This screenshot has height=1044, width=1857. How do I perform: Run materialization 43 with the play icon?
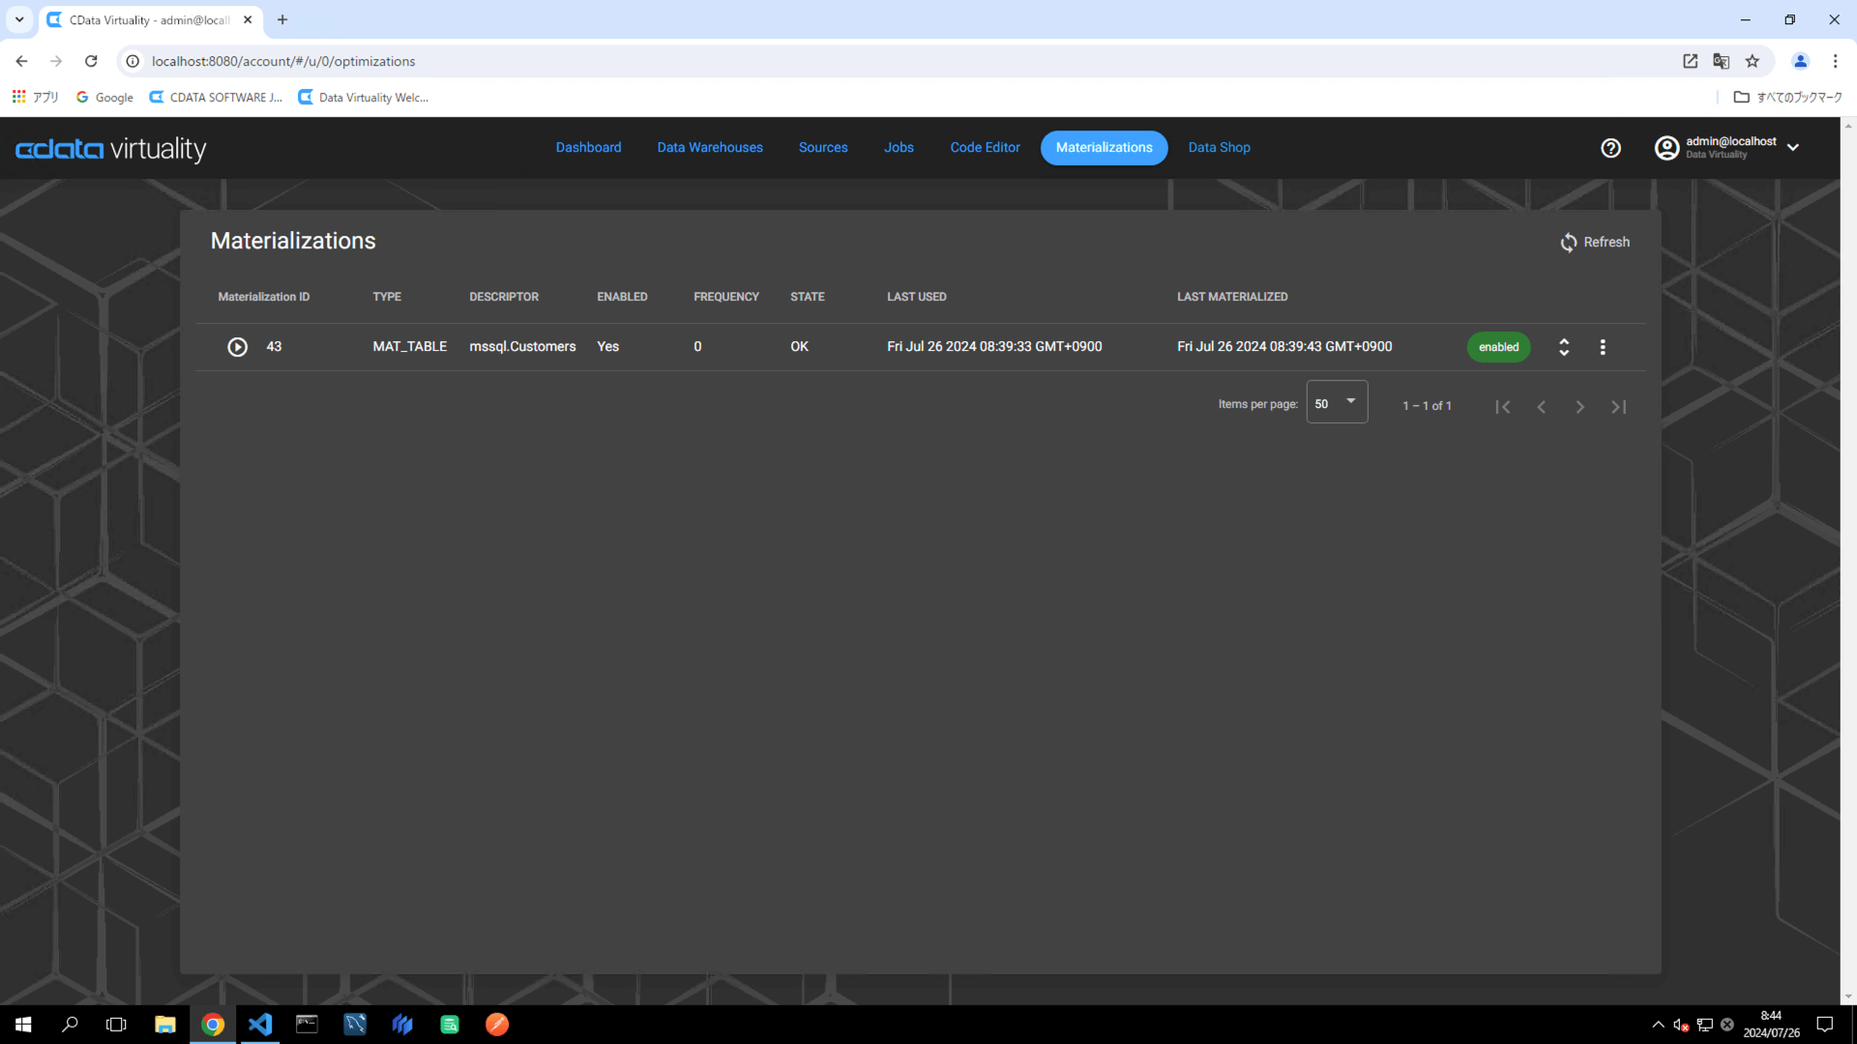click(x=237, y=347)
